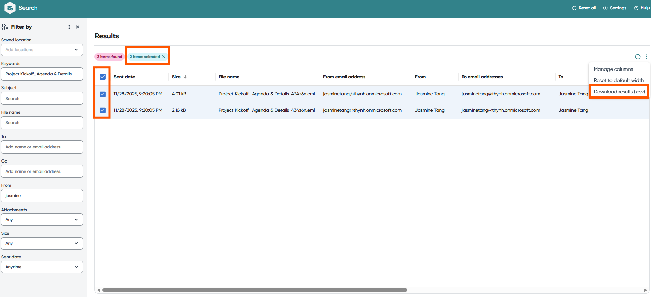Click Help in the header

click(x=642, y=8)
